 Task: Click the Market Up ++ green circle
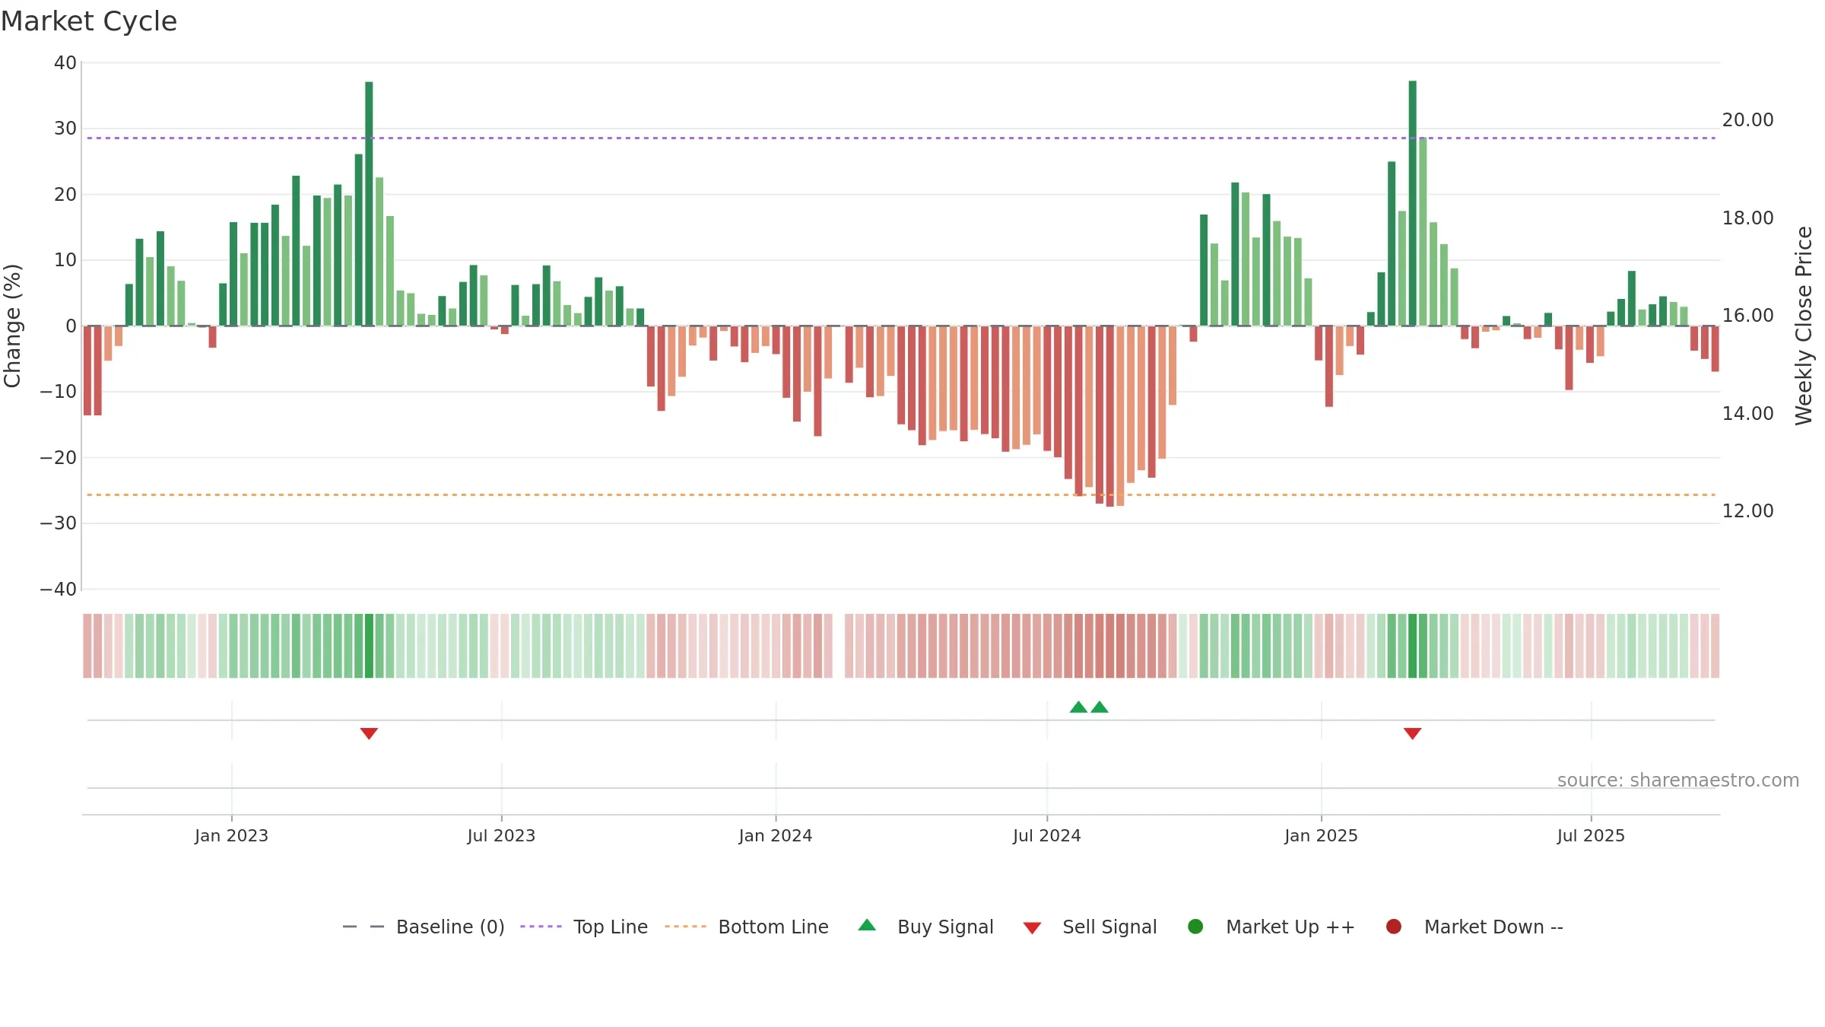1195,927
